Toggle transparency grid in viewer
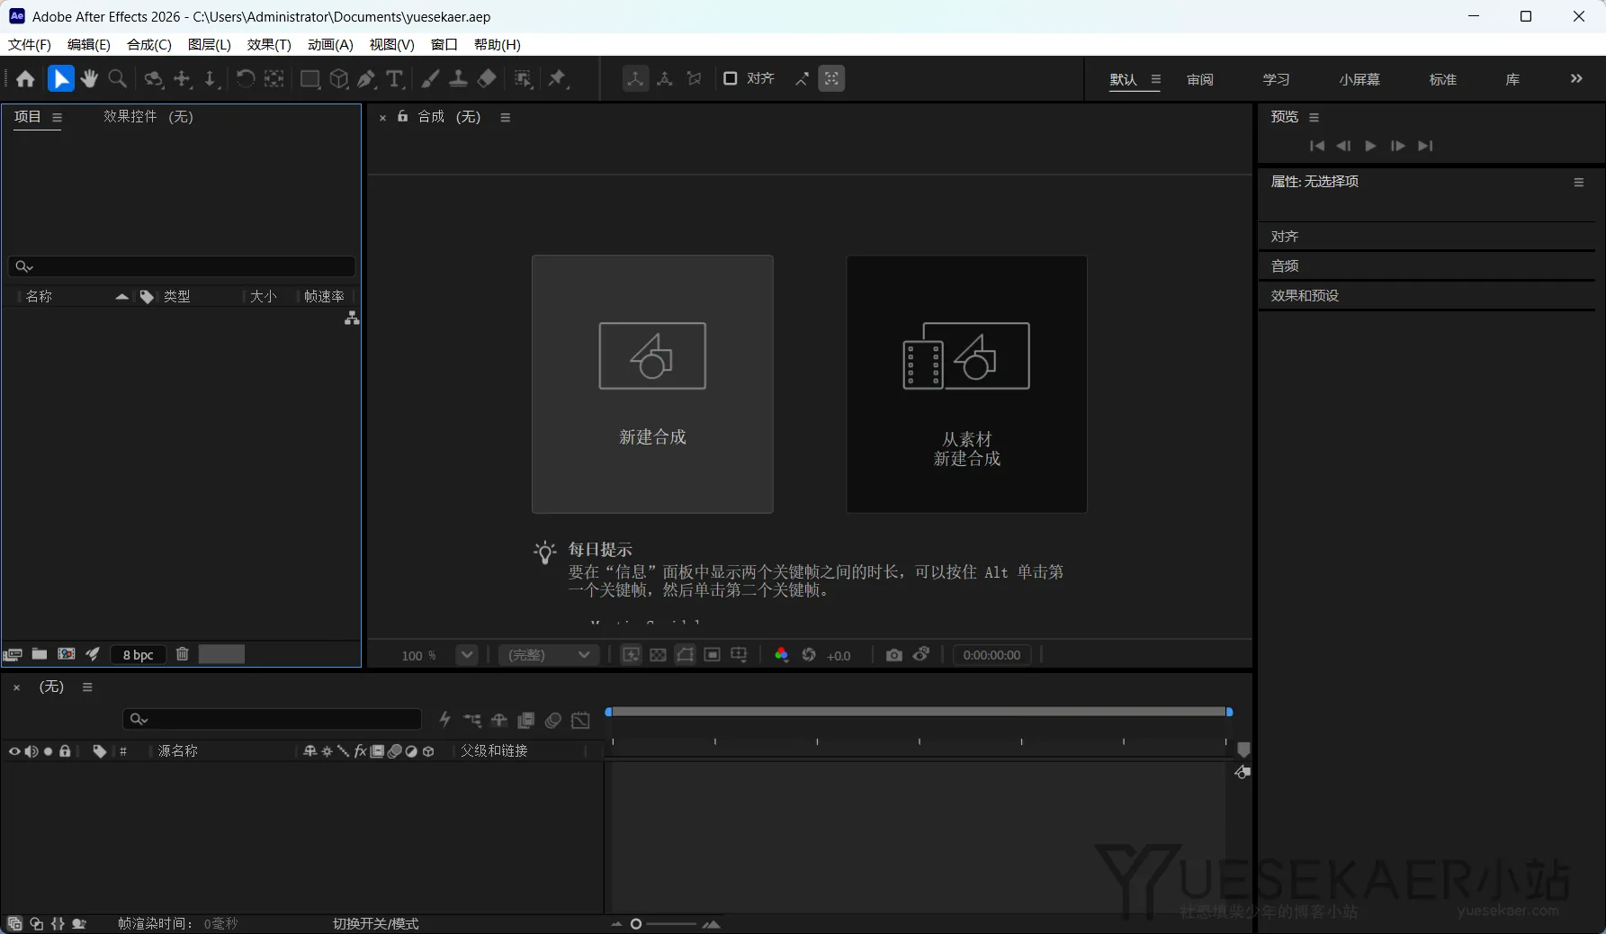 pyautogui.click(x=658, y=655)
